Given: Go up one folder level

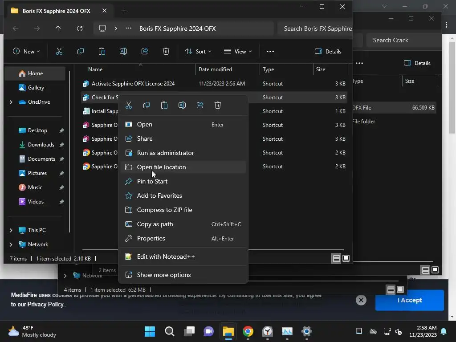Looking at the screenshot, I should pyautogui.click(x=58, y=28).
